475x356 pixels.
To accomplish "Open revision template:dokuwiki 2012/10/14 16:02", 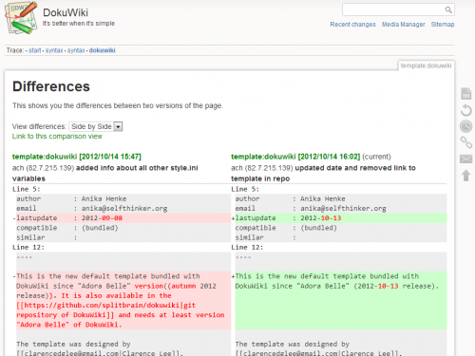I will point(295,157).
